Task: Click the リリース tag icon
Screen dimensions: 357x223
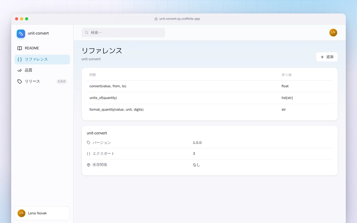Action: [x=20, y=81]
